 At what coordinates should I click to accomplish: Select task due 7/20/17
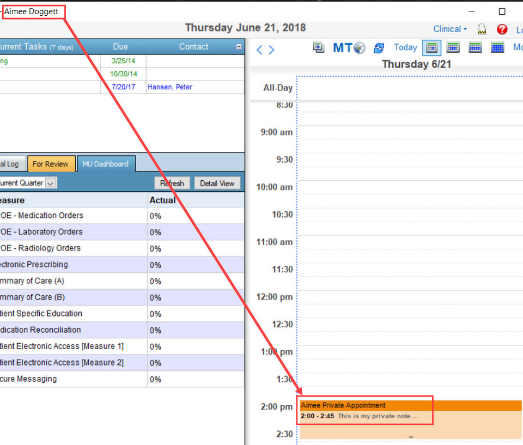point(122,87)
